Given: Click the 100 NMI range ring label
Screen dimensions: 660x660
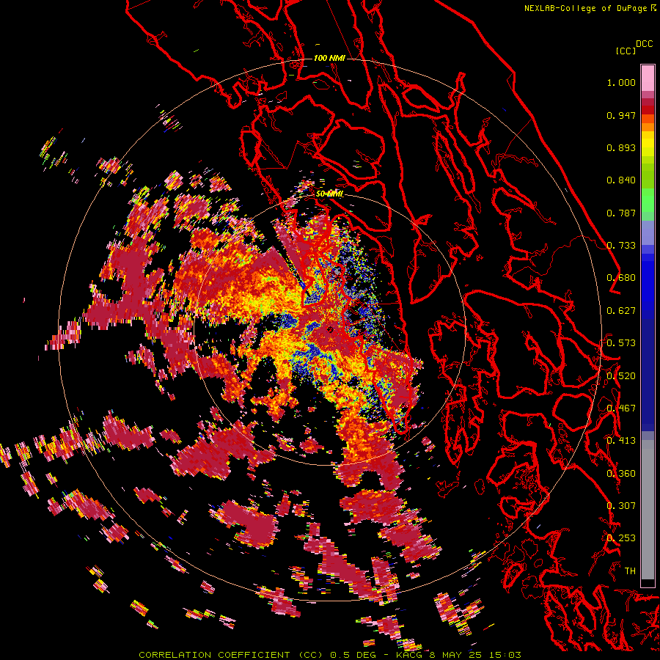Looking at the screenshot, I should [x=329, y=58].
